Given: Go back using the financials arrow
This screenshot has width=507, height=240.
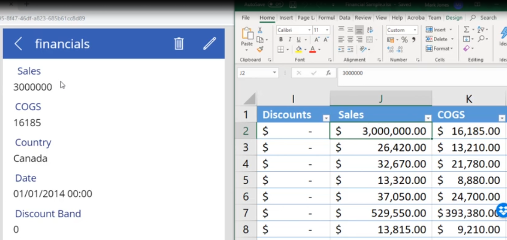Looking at the screenshot, I should 18,44.
